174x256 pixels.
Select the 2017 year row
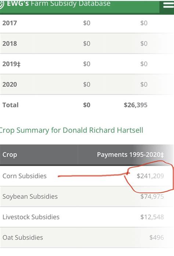click(87, 23)
